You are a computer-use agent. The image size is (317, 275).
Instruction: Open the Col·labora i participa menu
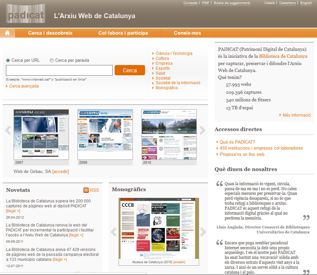point(123,33)
